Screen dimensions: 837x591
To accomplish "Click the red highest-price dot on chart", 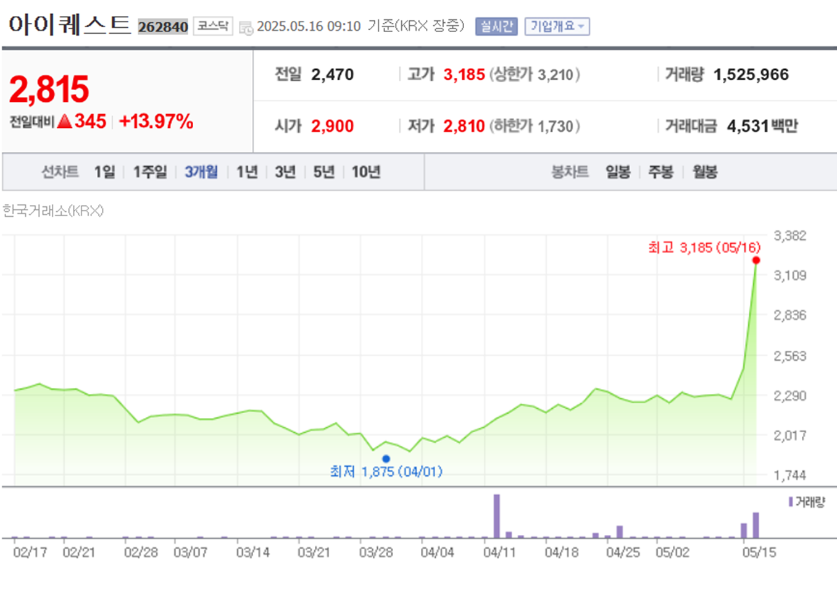I will 756,260.
